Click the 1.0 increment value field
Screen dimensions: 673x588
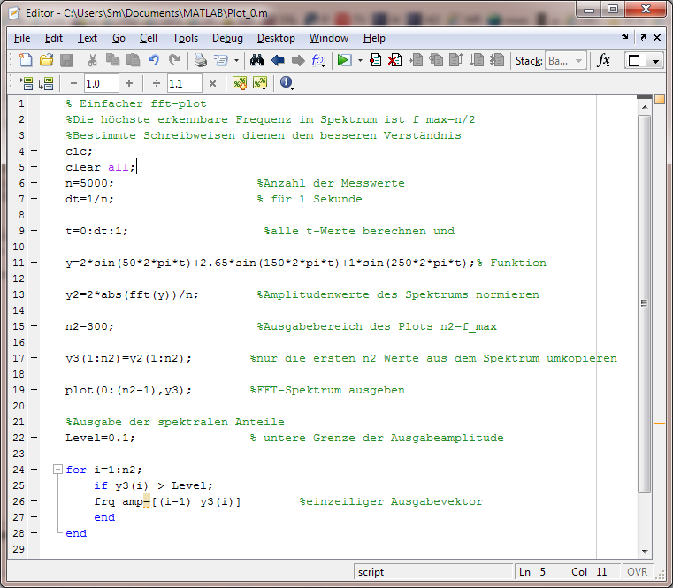[x=102, y=83]
